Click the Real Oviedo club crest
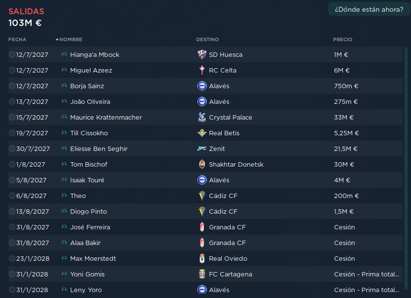This screenshot has height=298, width=411. click(202, 258)
